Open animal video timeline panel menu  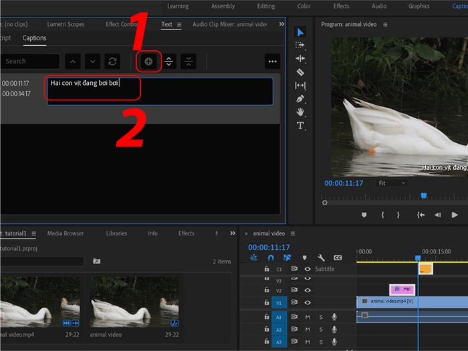point(293,233)
